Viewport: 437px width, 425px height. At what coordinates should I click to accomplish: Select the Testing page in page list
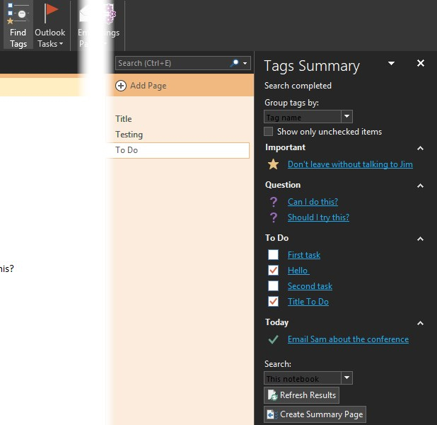[x=129, y=135]
